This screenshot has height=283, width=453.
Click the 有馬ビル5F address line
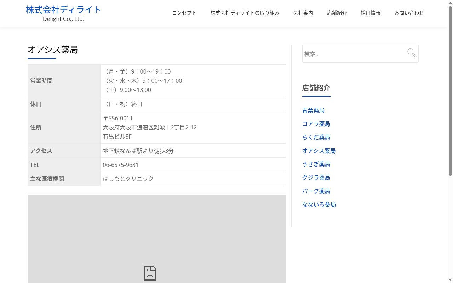click(117, 137)
